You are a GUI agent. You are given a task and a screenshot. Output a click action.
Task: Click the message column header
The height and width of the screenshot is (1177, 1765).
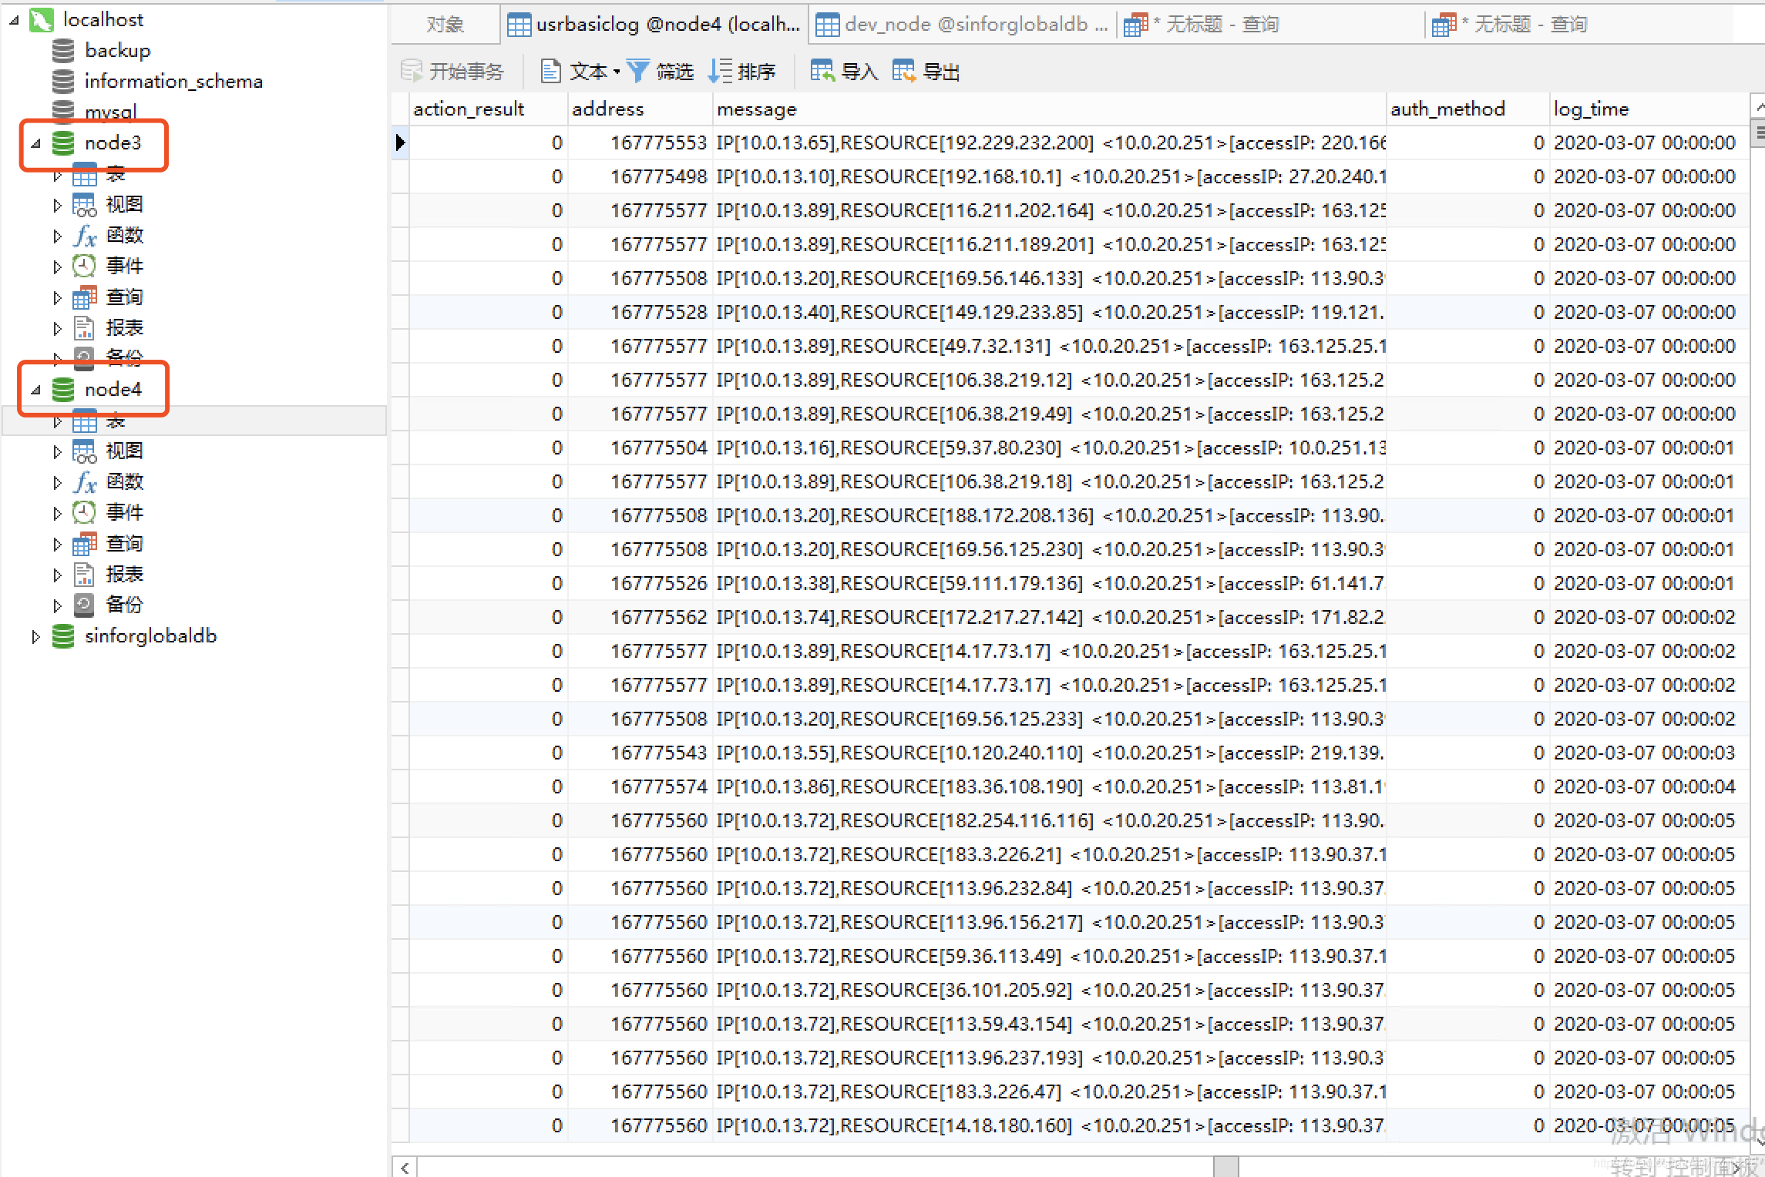tap(1049, 109)
